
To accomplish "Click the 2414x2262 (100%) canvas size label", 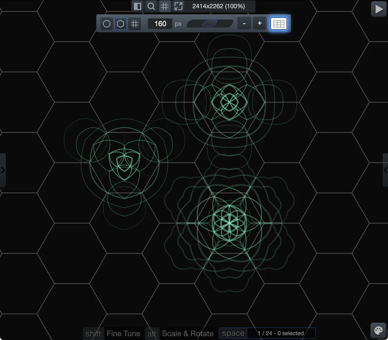I will pos(219,6).
